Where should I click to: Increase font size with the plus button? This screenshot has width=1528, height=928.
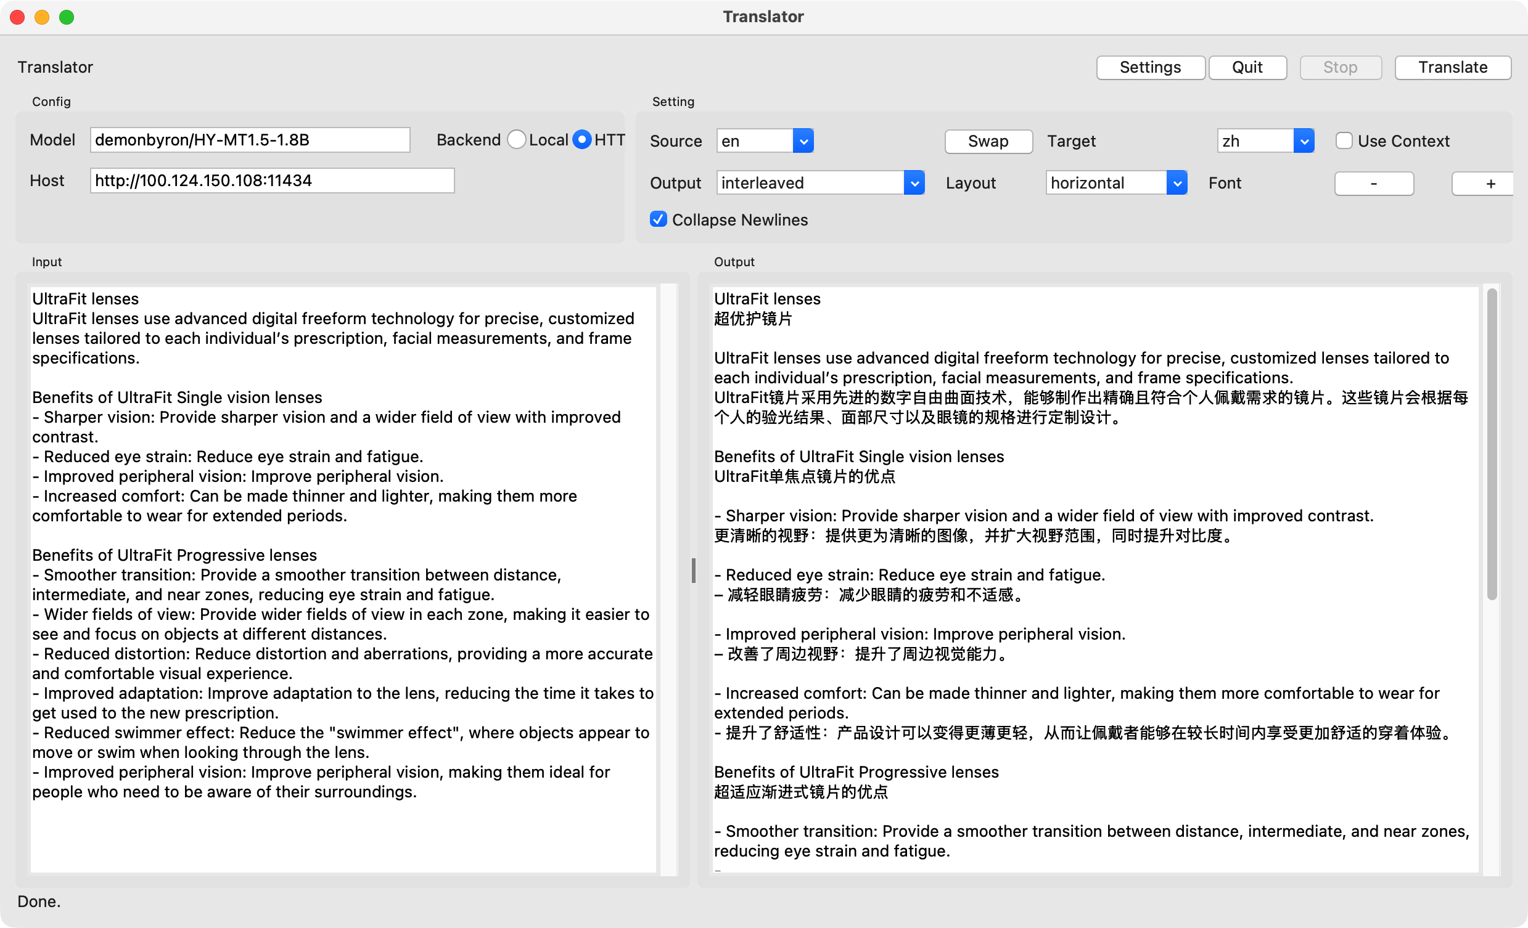[1491, 183]
